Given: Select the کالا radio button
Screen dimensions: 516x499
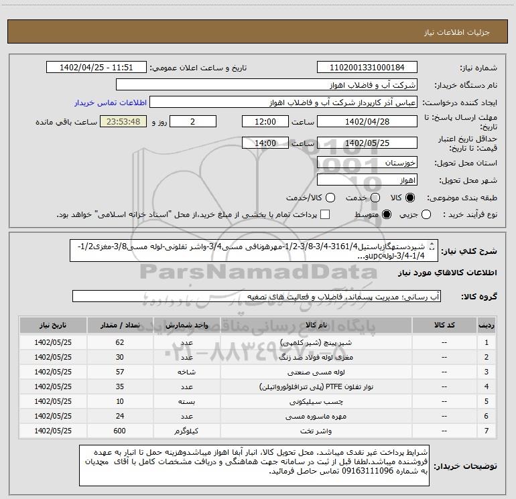Looking at the screenshot, I should pyautogui.click(x=410, y=198).
